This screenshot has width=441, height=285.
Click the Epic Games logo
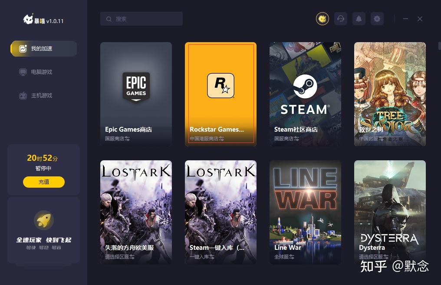coord(136,87)
